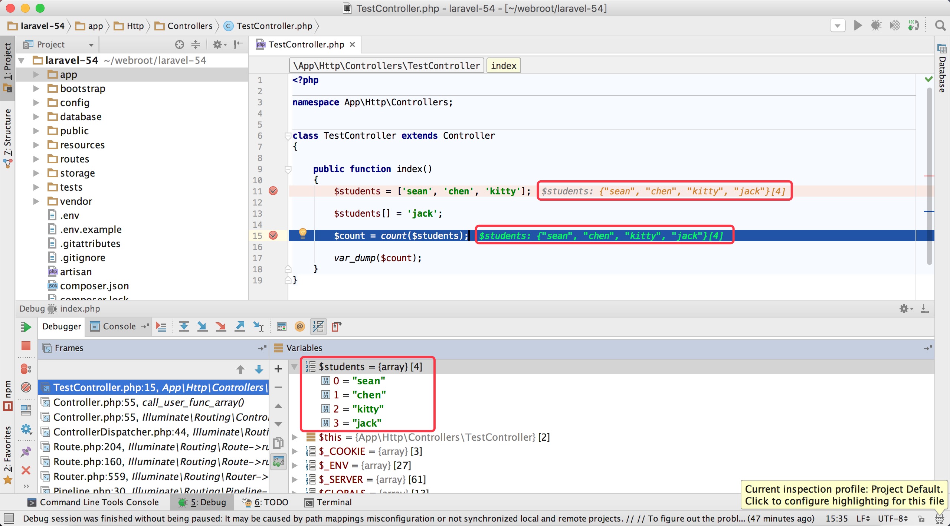Expand the vendor folder

[x=36, y=201]
